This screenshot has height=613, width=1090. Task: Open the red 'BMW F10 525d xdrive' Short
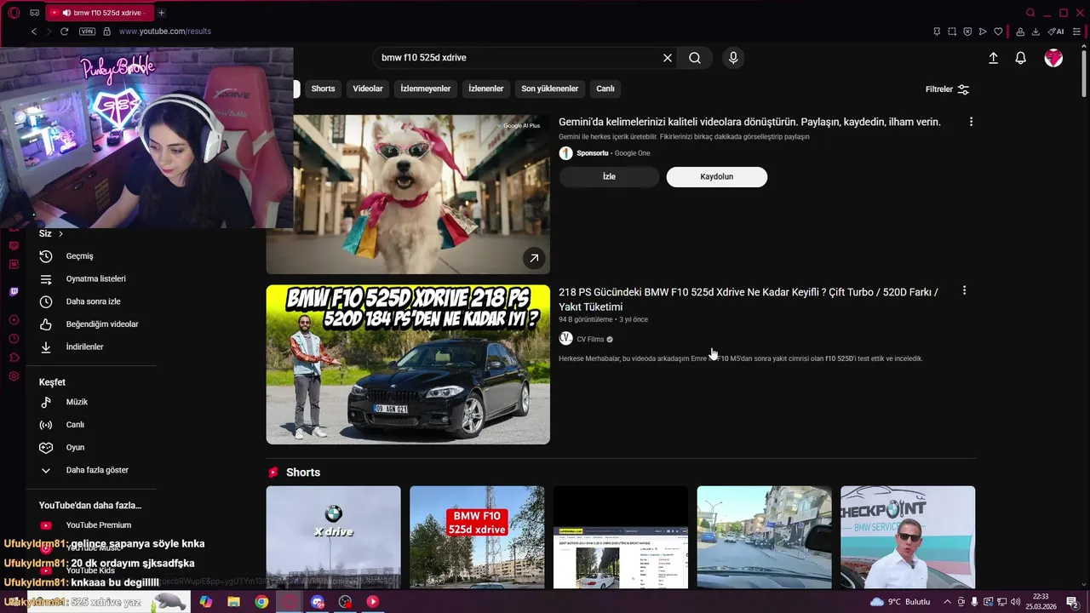click(477, 537)
